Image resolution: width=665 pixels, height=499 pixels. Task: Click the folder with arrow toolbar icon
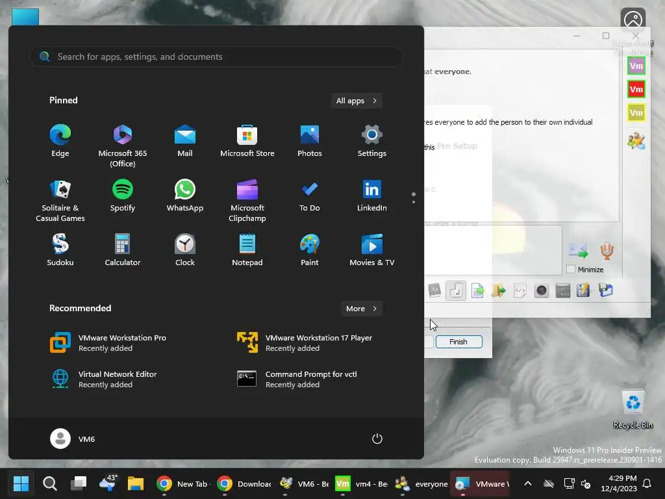499,290
